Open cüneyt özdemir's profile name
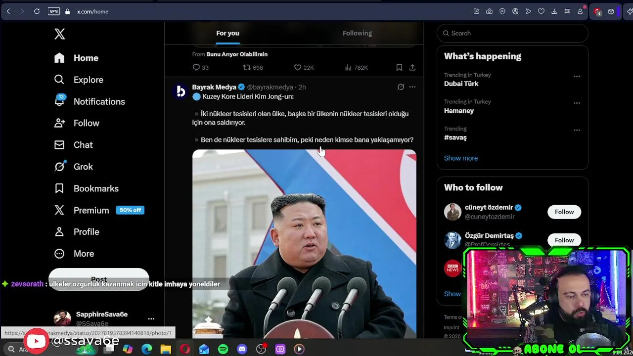Image resolution: width=633 pixels, height=356 pixels. coord(489,207)
